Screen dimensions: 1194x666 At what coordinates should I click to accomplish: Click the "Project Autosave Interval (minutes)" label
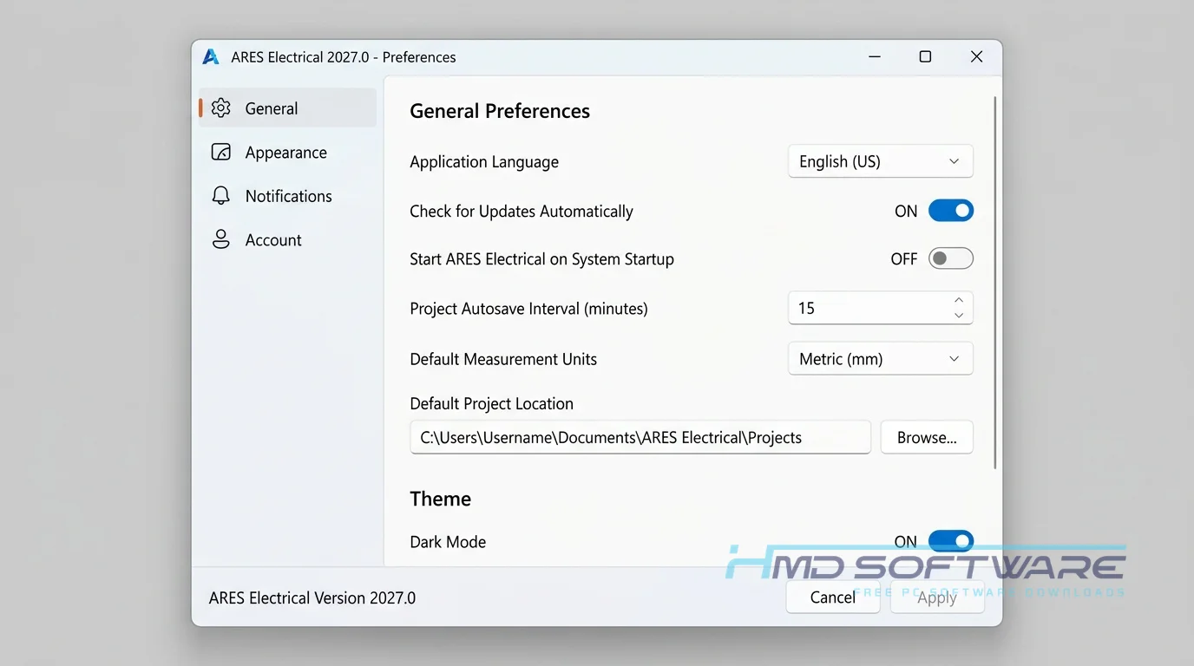[528, 309]
